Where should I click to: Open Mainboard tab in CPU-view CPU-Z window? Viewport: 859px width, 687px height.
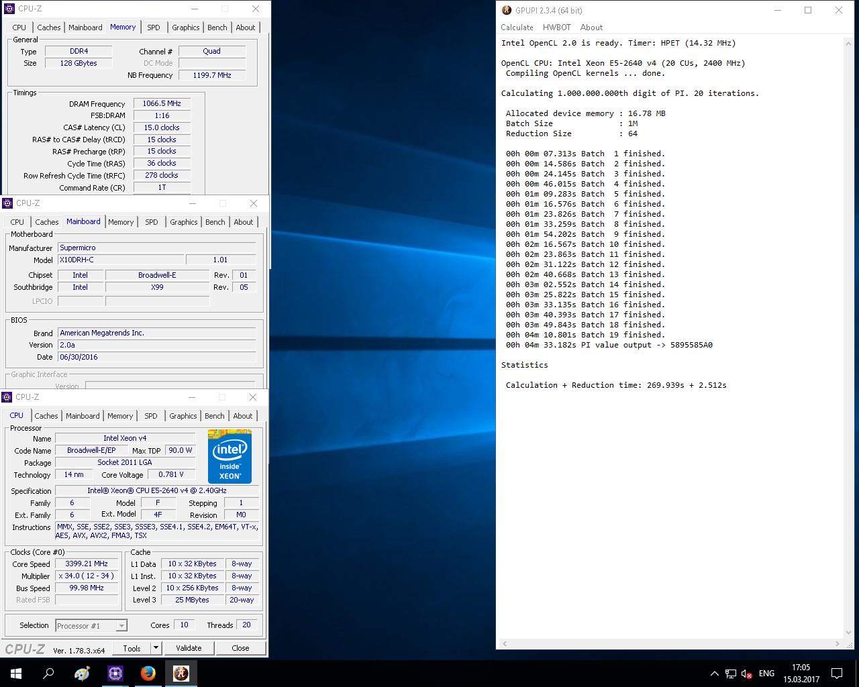[83, 416]
